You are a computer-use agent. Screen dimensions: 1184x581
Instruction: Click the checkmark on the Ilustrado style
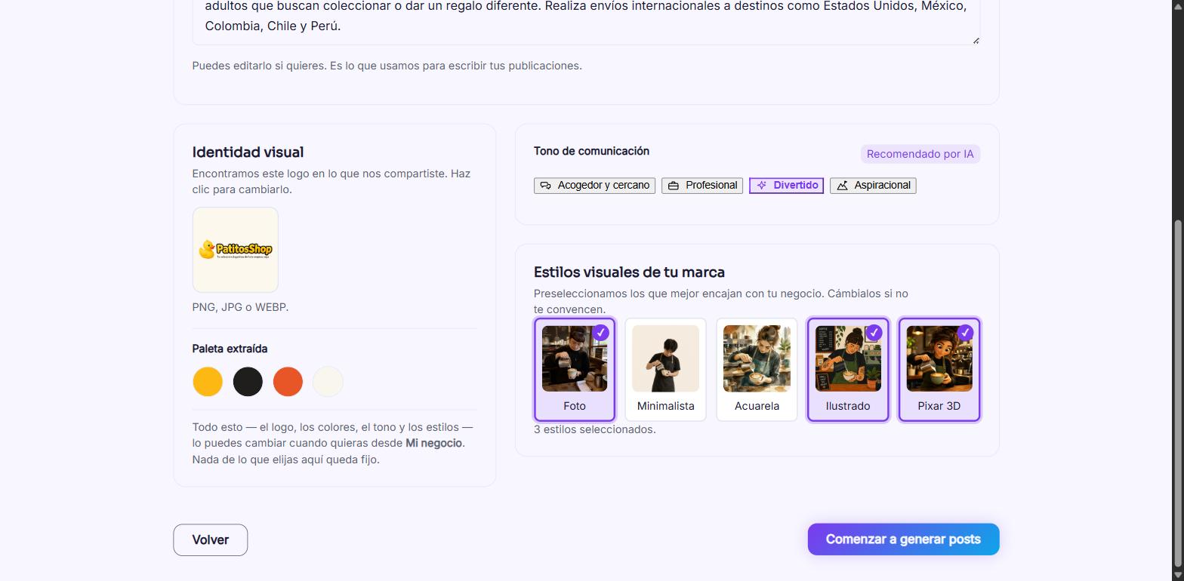pos(874,333)
